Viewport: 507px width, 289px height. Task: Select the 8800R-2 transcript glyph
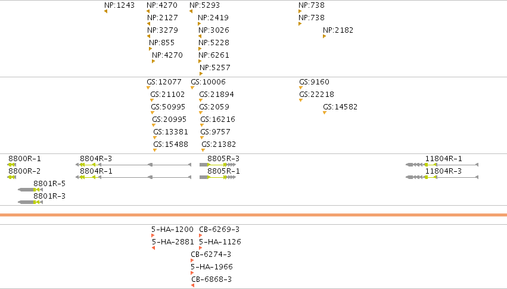point(12,177)
